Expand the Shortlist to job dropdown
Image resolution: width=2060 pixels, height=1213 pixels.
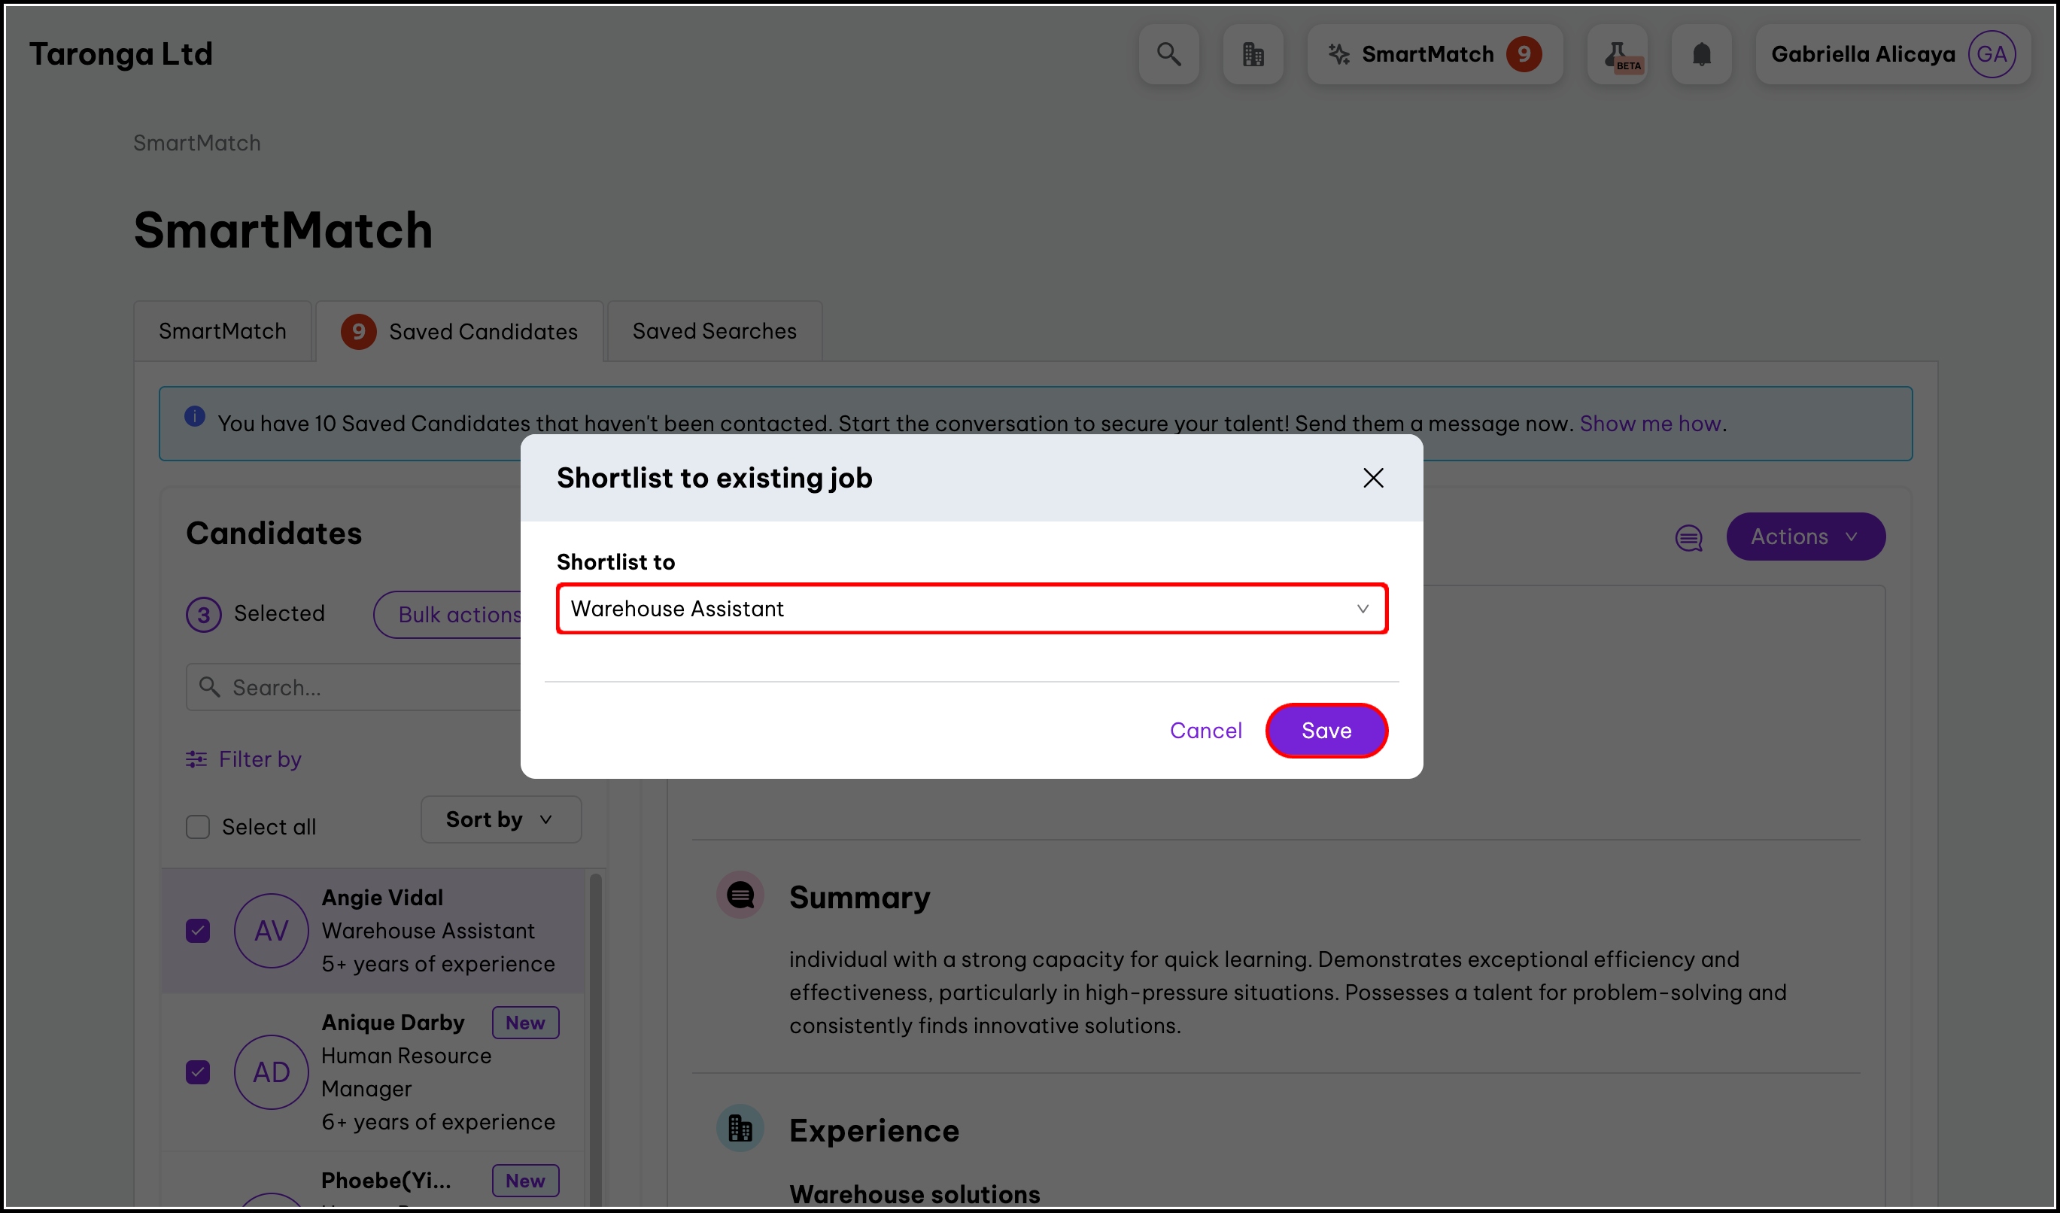point(971,609)
